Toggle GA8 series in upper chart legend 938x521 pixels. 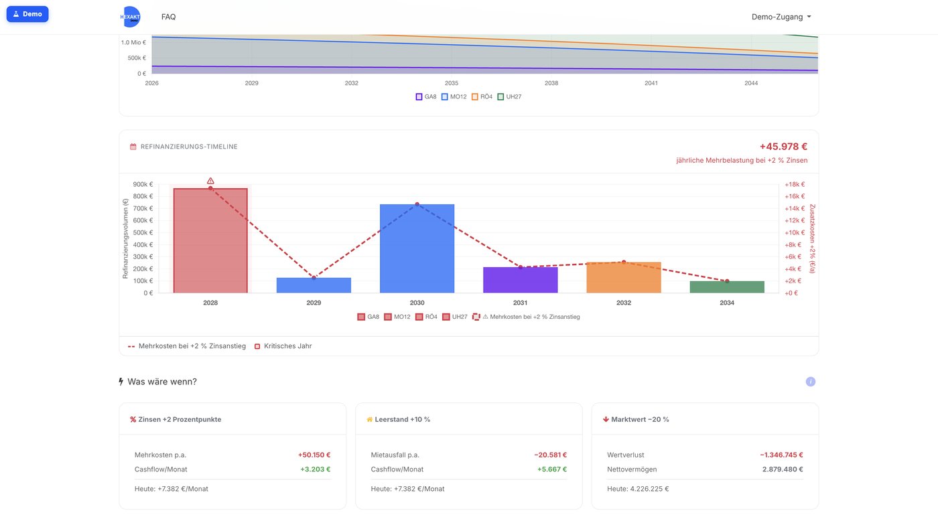pyautogui.click(x=426, y=97)
